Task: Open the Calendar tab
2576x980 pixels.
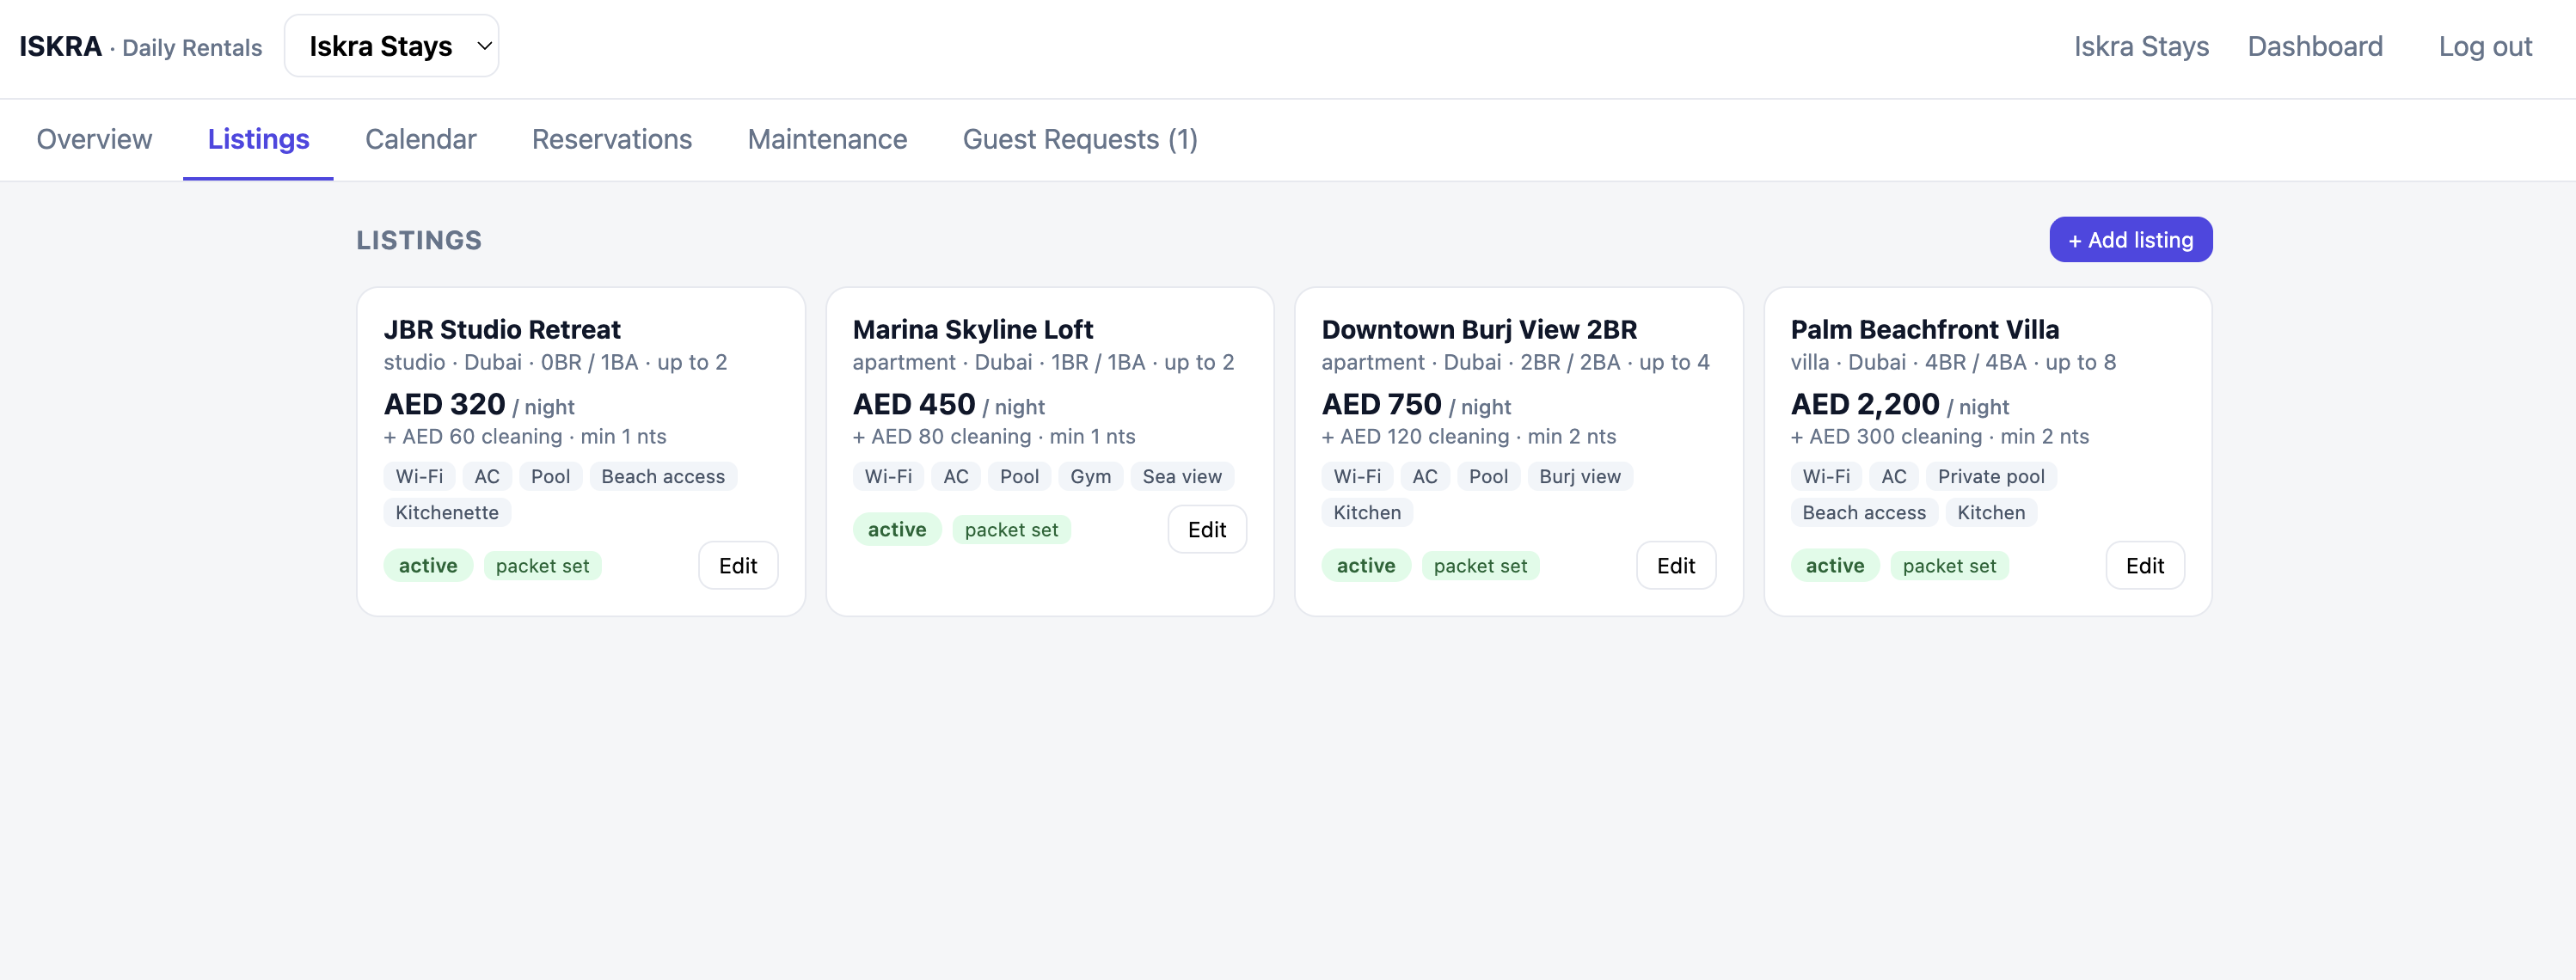Action: [420, 139]
